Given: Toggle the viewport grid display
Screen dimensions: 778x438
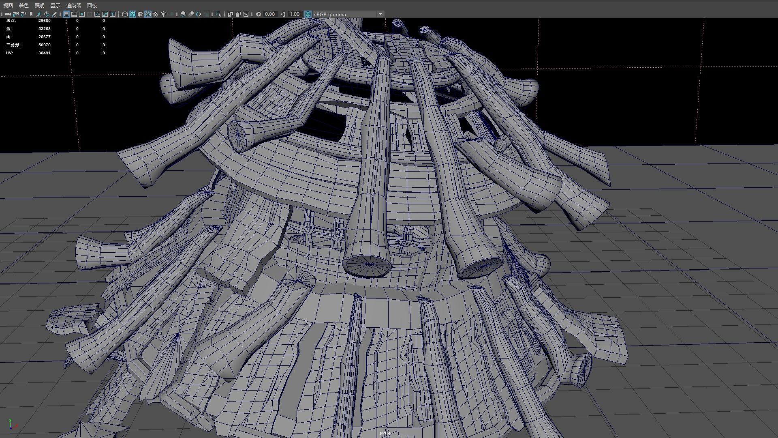Looking at the screenshot, I should click(66, 14).
